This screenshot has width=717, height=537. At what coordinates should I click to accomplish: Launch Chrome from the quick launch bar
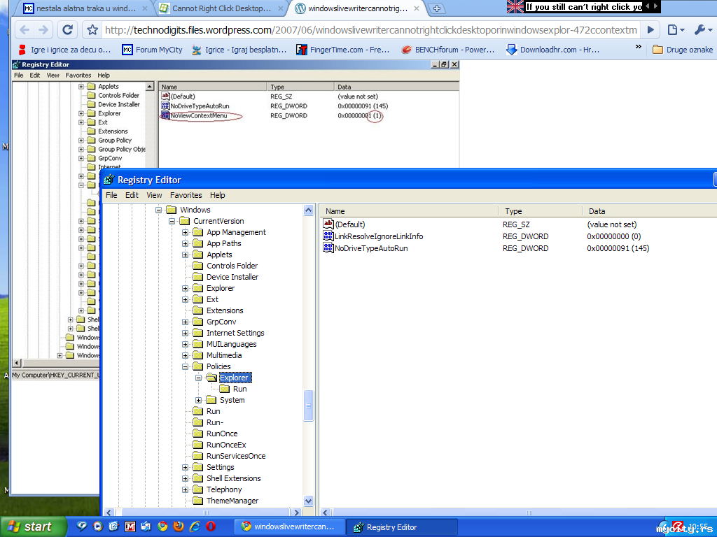(162, 527)
